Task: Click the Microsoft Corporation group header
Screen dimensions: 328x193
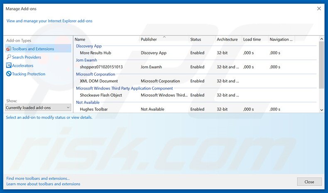Action: point(95,74)
